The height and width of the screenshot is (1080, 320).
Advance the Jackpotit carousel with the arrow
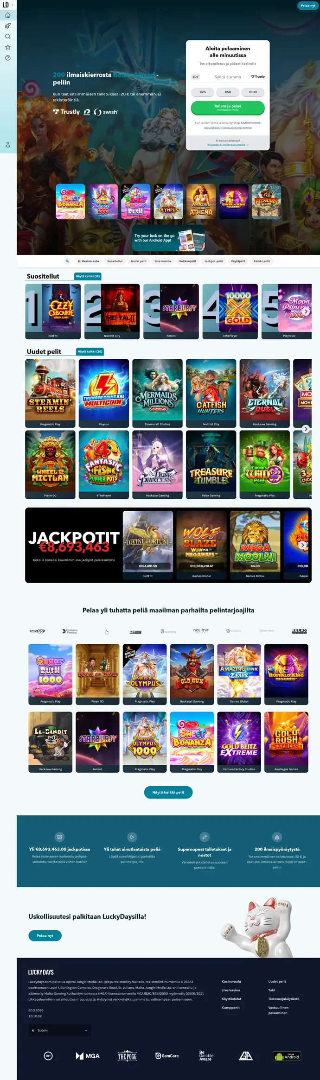click(x=303, y=545)
